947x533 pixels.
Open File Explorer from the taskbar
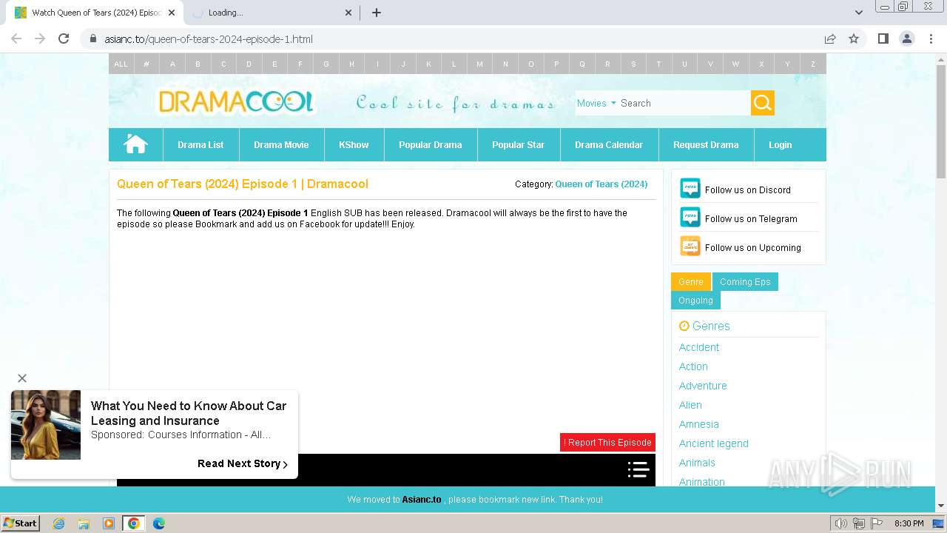84,523
